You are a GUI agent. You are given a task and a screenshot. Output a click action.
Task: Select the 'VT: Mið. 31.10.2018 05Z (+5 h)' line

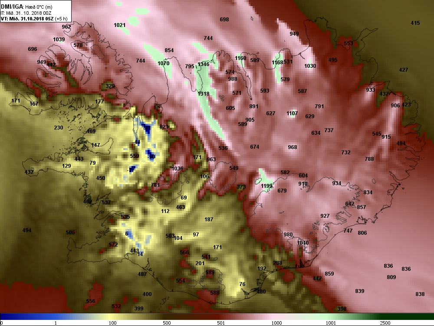(x=34, y=19)
